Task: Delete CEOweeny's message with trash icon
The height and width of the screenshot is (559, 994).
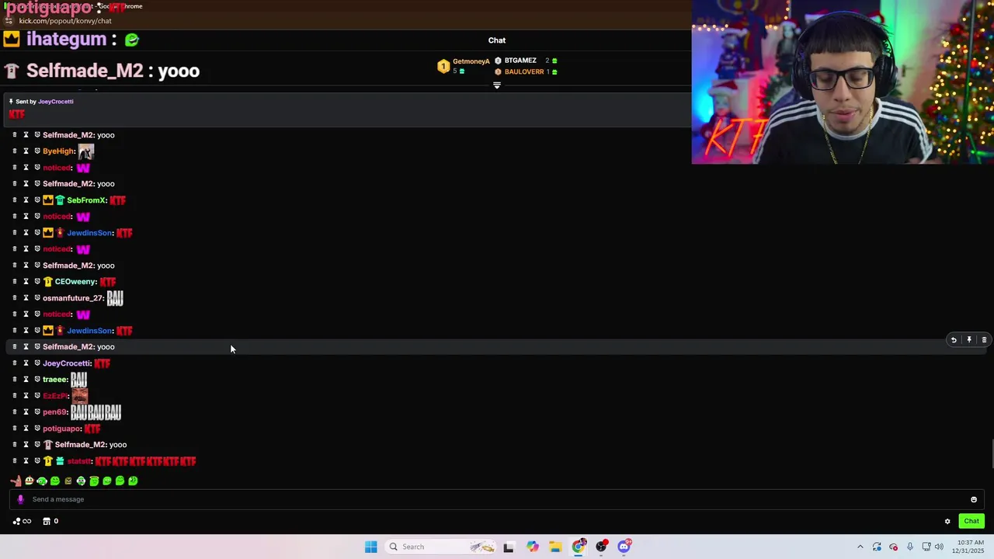Action: coord(14,282)
